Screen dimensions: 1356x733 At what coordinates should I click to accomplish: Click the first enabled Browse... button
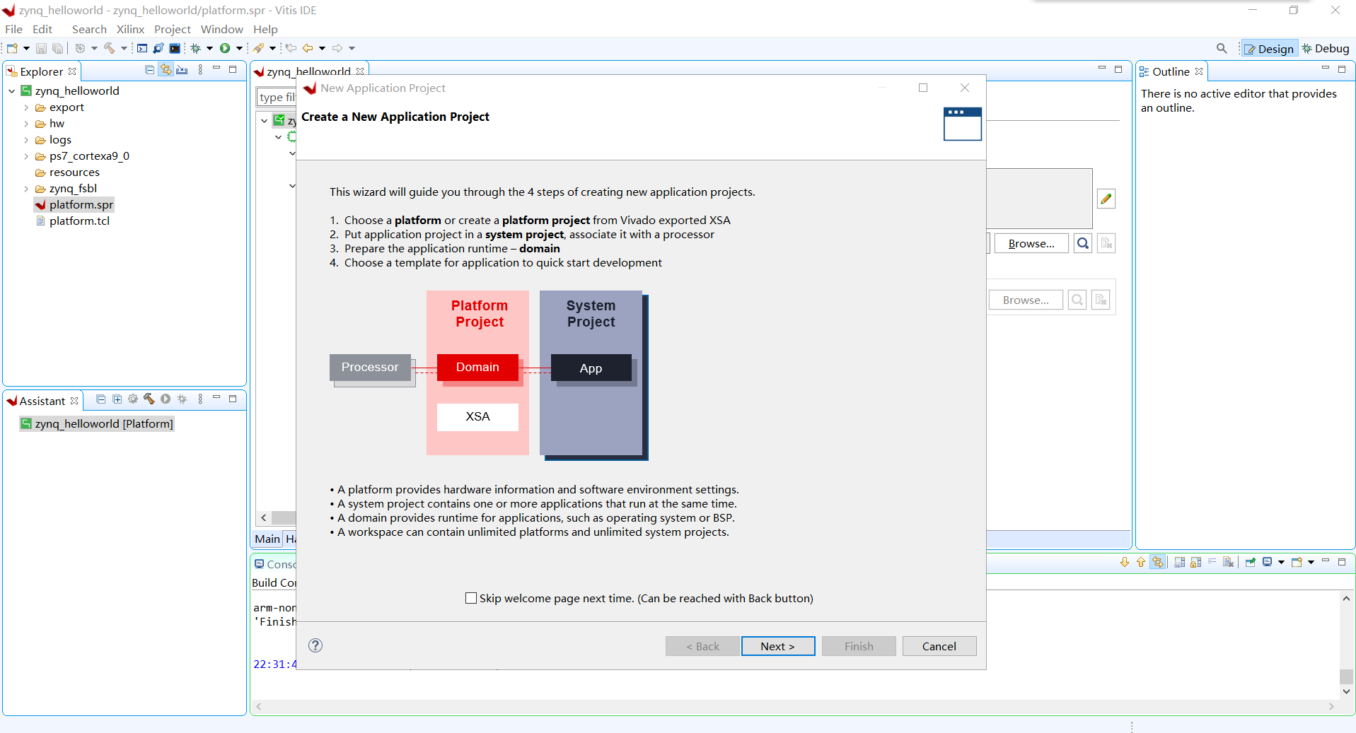click(1031, 244)
